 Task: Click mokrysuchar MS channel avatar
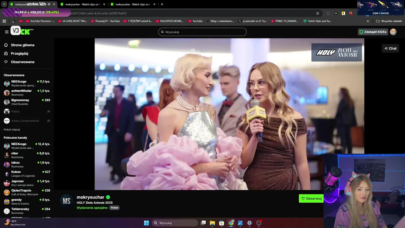66,201
